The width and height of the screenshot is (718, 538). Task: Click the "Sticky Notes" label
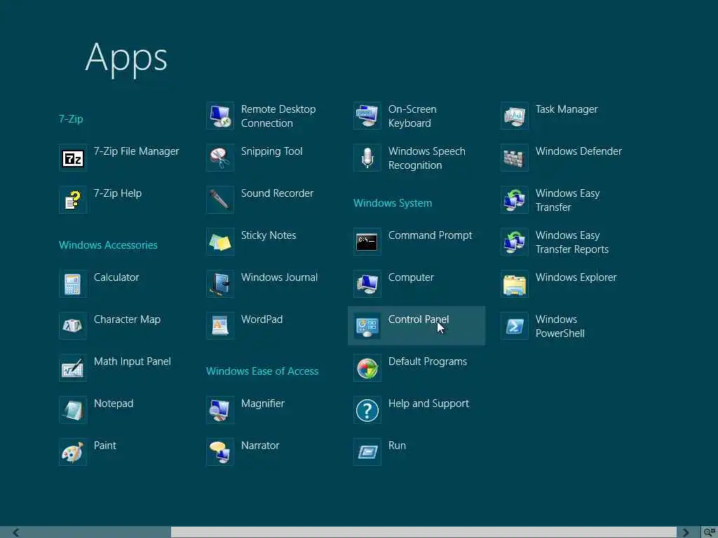(x=269, y=235)
